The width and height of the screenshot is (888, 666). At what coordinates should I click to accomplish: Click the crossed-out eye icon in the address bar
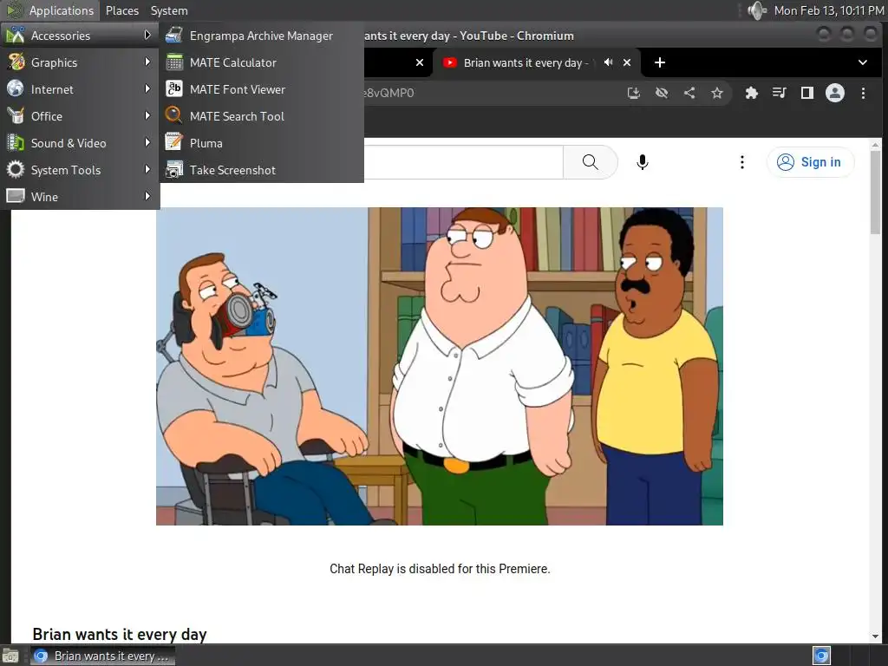[x=662, y=93]
